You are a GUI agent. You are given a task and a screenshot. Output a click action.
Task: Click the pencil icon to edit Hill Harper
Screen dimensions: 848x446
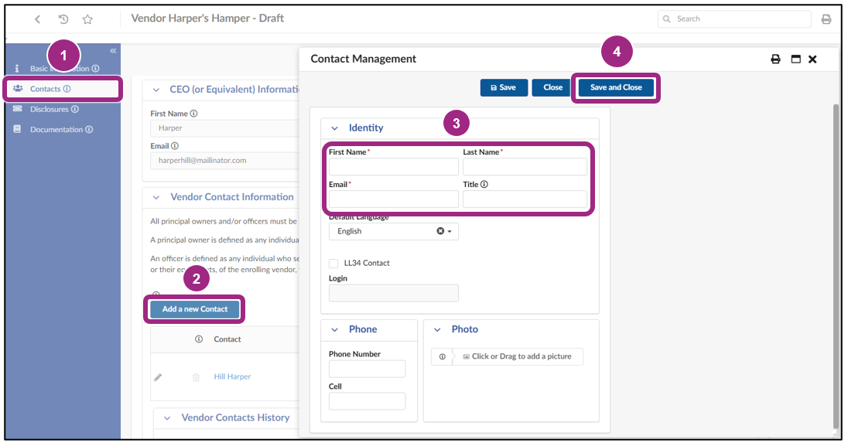coord(158,377)
